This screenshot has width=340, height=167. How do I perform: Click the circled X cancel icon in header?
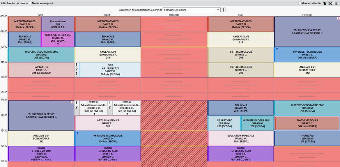click(x=331, y=3)
